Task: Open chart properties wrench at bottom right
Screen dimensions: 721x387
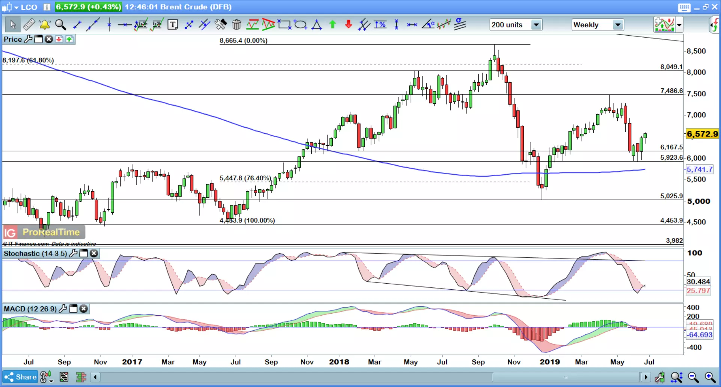Action: 659,377
